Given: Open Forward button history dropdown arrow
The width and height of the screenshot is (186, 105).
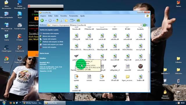Looking at the screenshot, I should (x=54, y=20).
